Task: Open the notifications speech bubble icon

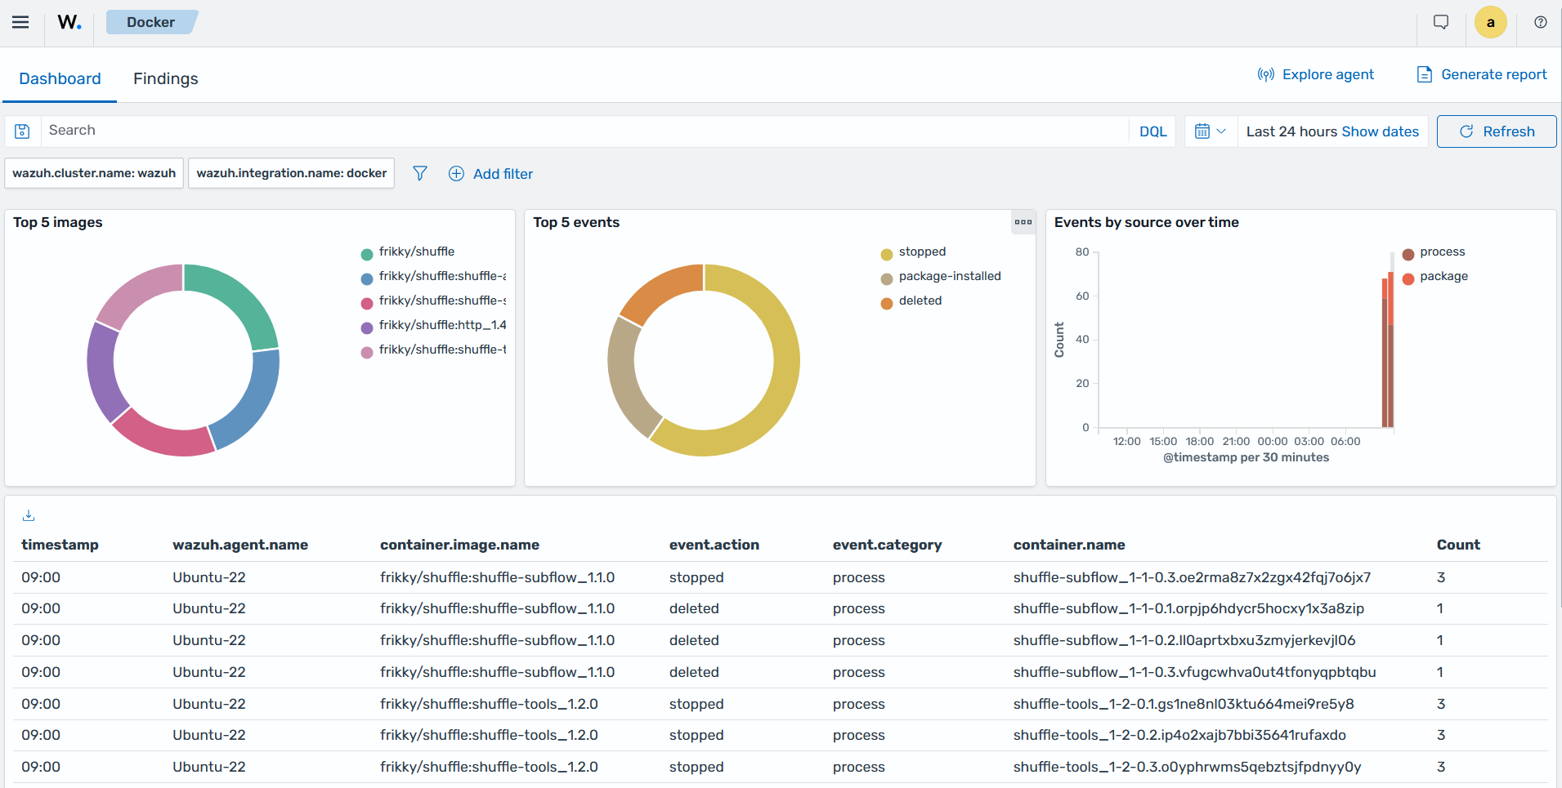Action: coord(1441,22)
